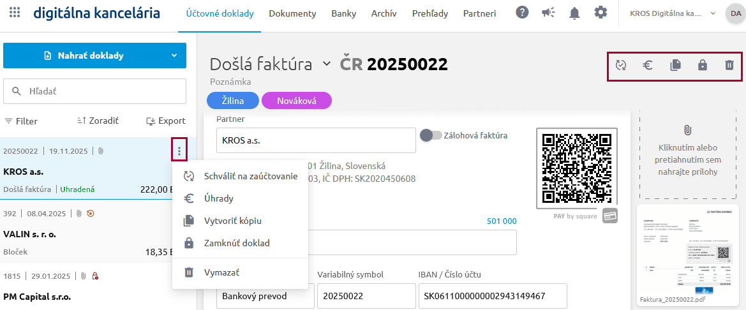
Task: Select Schváliť na zaúčtovanie from context menu
Action: coord(250,176)
